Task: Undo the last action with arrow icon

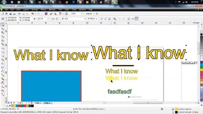Action: point(32,14)
